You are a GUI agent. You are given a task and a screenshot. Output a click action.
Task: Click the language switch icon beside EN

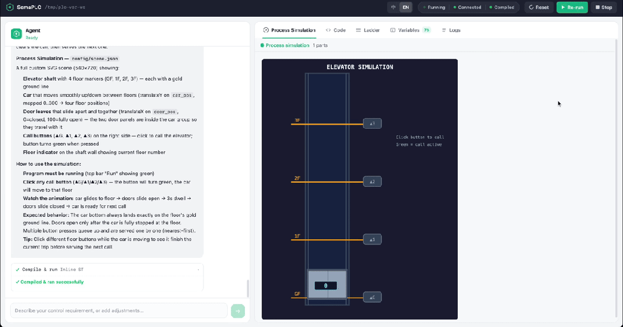394,7
